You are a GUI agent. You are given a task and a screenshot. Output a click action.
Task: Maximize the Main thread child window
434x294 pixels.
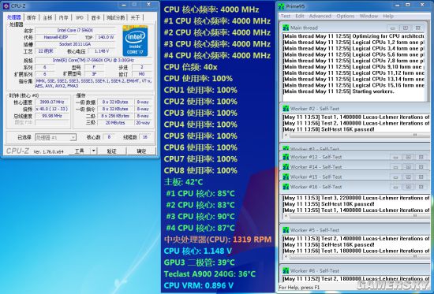tap(406, 28)
